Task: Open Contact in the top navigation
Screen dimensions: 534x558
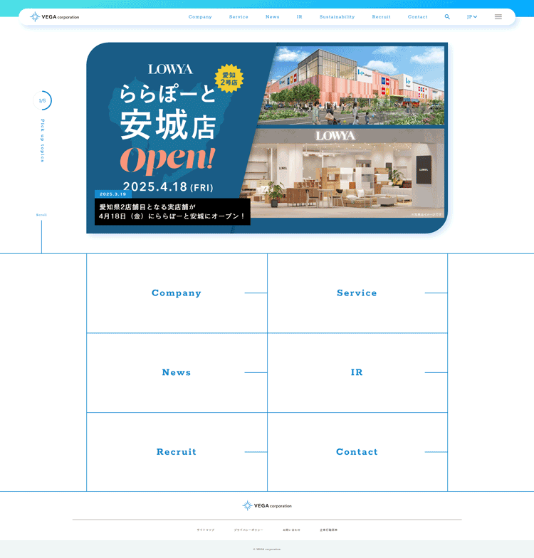Action: coord(417,17)
